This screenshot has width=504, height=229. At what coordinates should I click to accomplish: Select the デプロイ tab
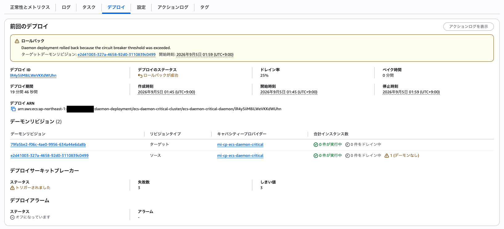click(116, 7)
